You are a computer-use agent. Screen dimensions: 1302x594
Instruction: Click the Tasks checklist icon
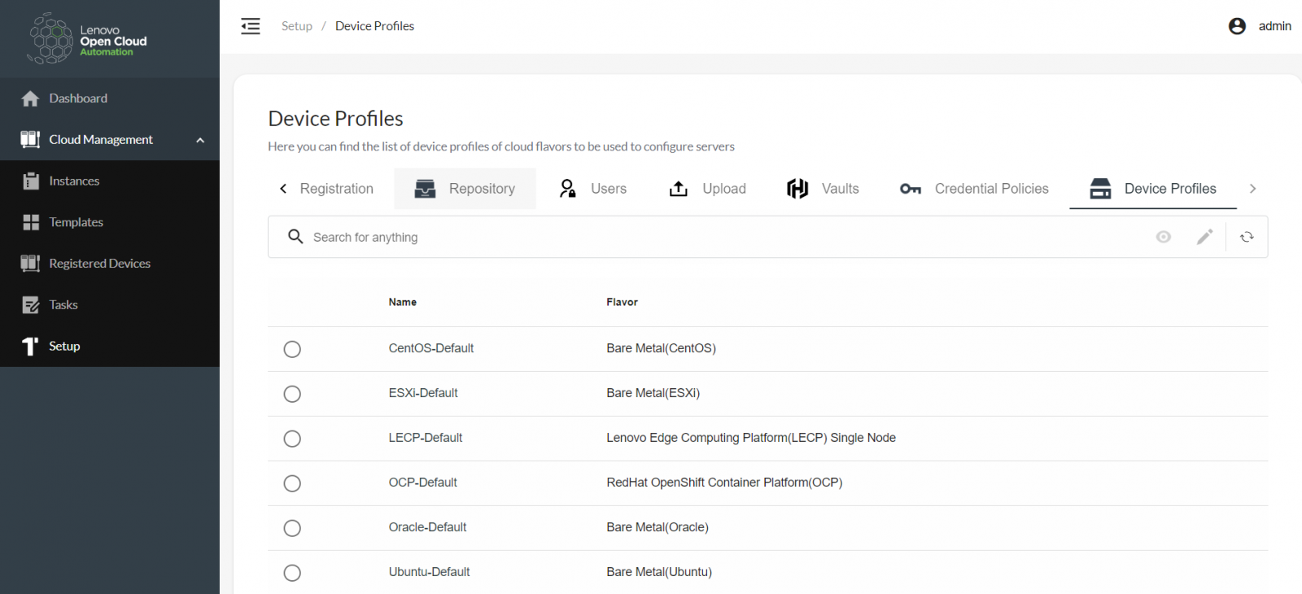pos(31,305)
